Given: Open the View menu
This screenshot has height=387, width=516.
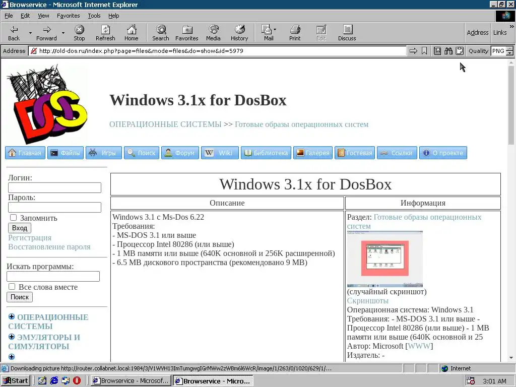Looking at the screenshot, I should (x=43, y=16).
